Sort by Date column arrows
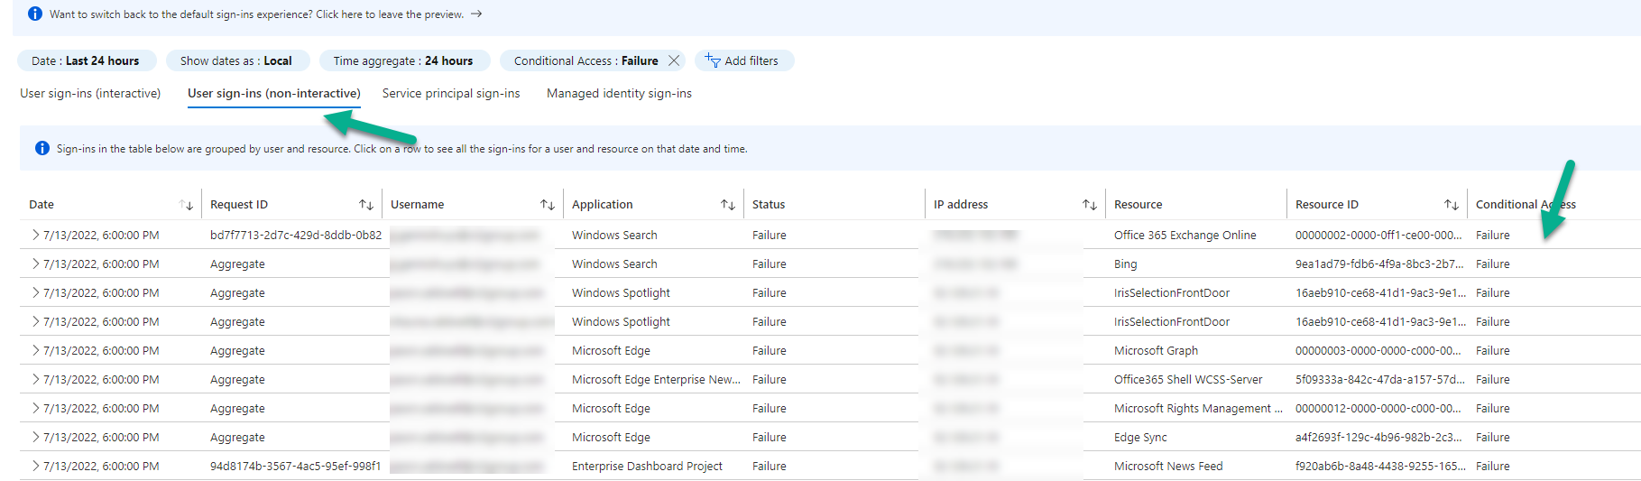This screenshot has height=481, width=1641. tap(186, 205)
